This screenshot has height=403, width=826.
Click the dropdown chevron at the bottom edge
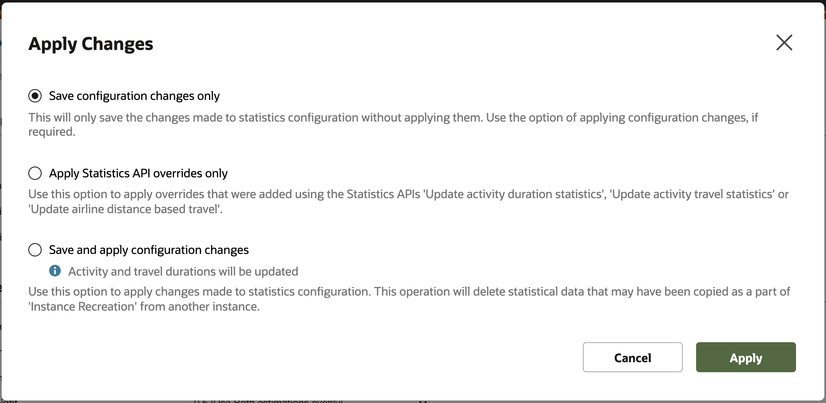(x=423, y=401)
